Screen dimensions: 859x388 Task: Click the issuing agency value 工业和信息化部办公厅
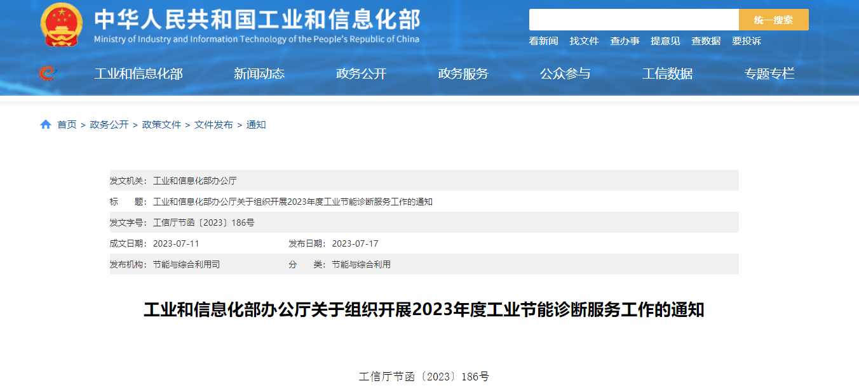point(195,181)
